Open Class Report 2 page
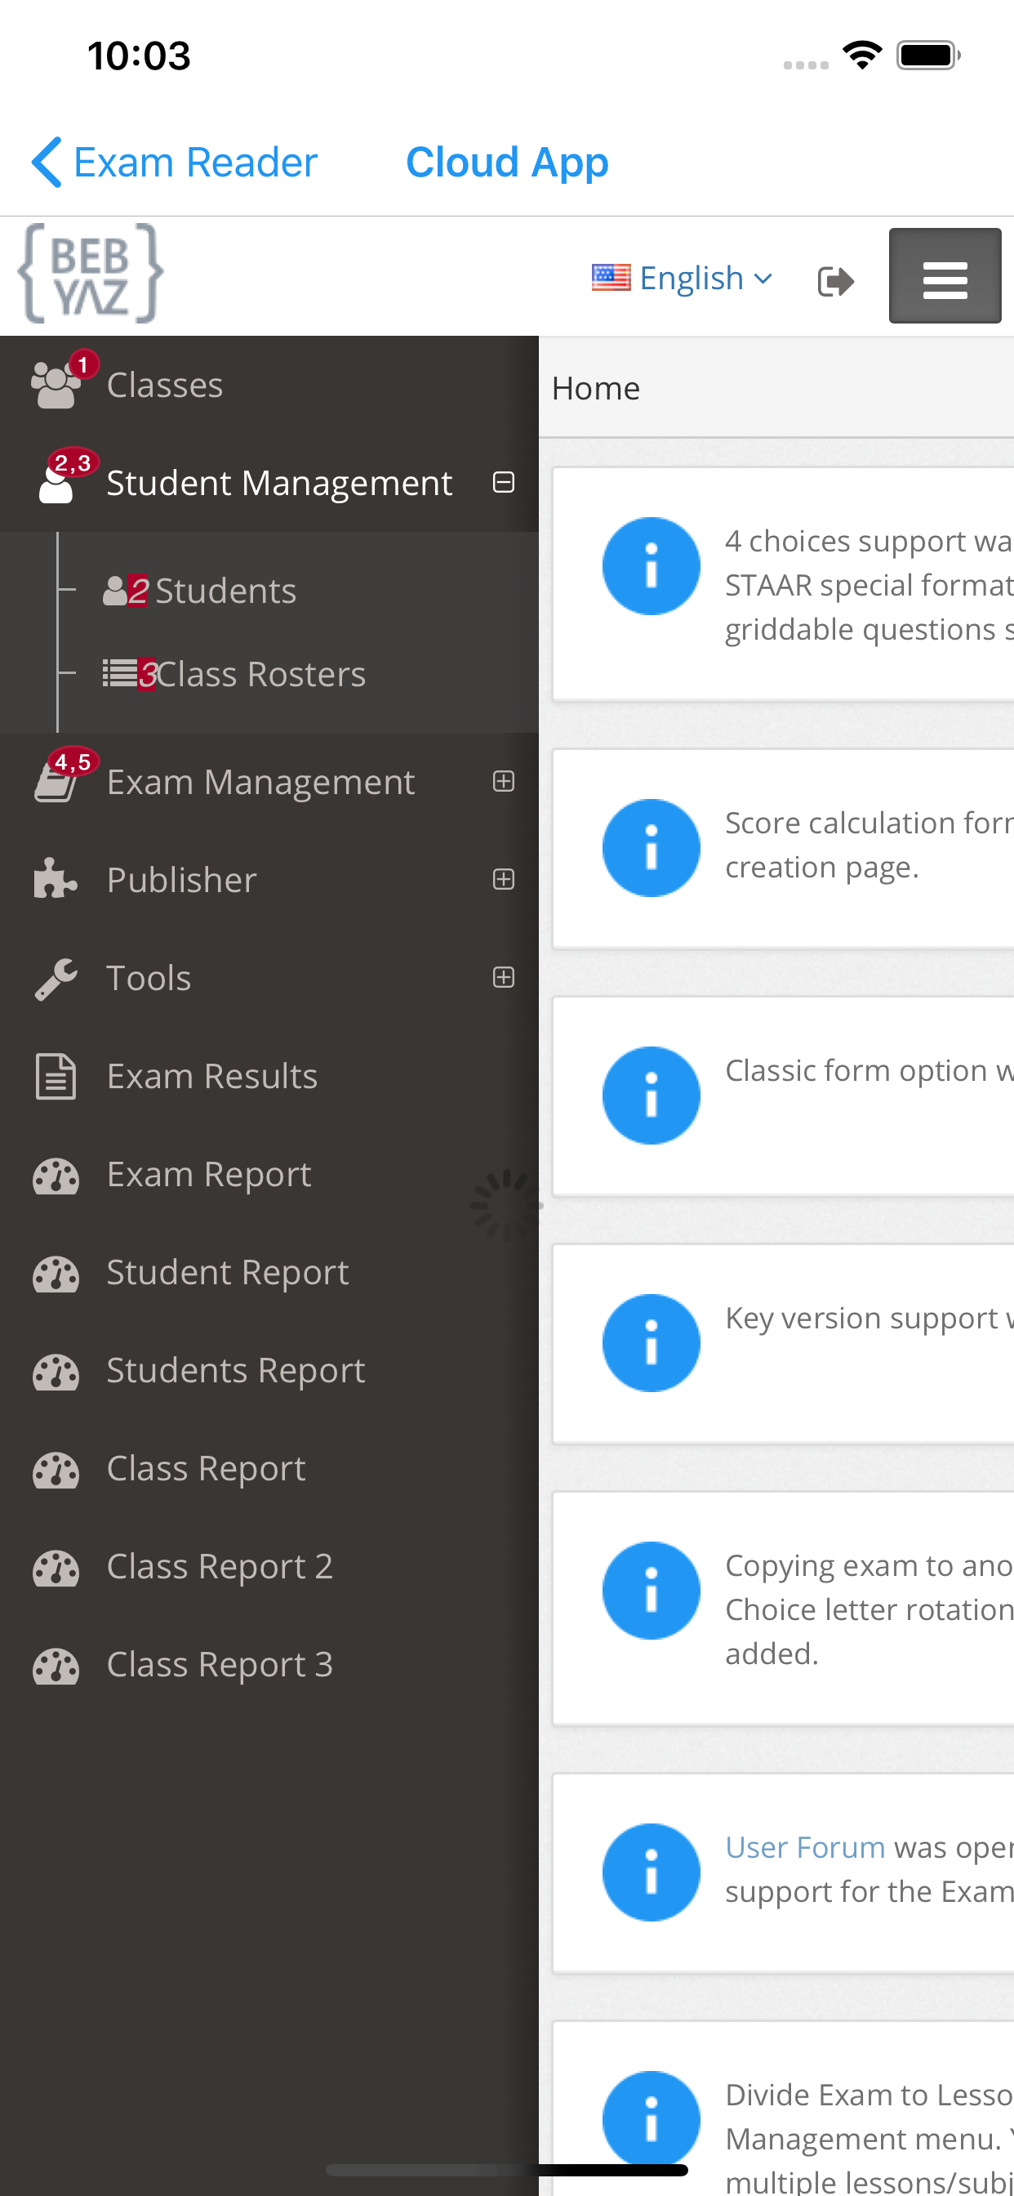This screenshot has width=1014, height=2196. (x=269, y=1566)
